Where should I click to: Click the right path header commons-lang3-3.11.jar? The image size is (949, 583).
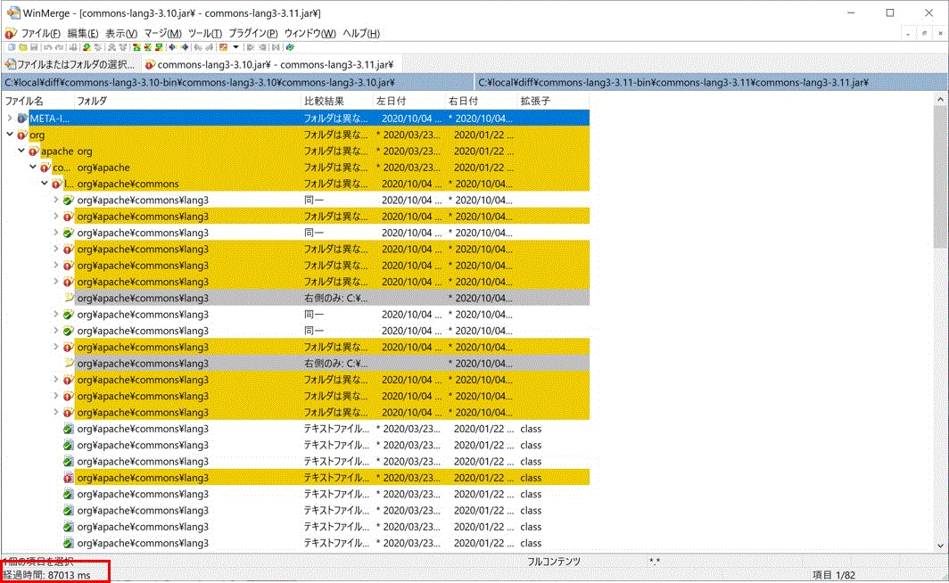pyautogui.click(x=712, y=82)
